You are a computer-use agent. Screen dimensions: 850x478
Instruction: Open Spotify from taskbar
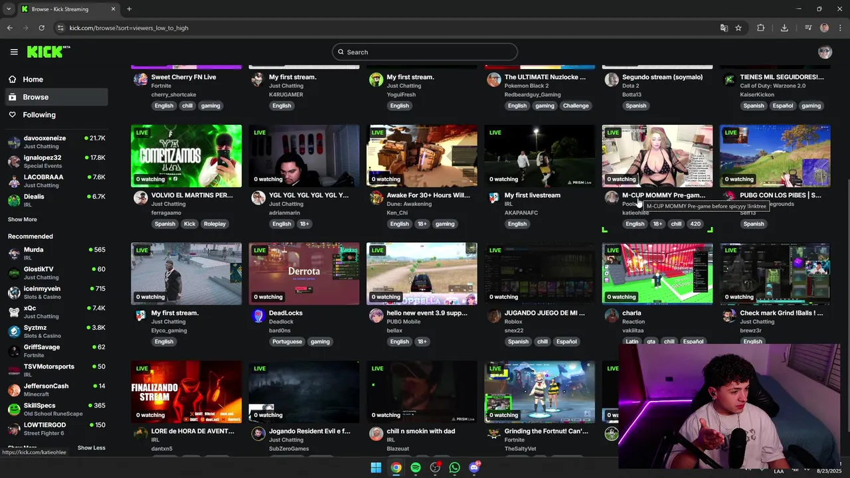[x=415, y=467]
